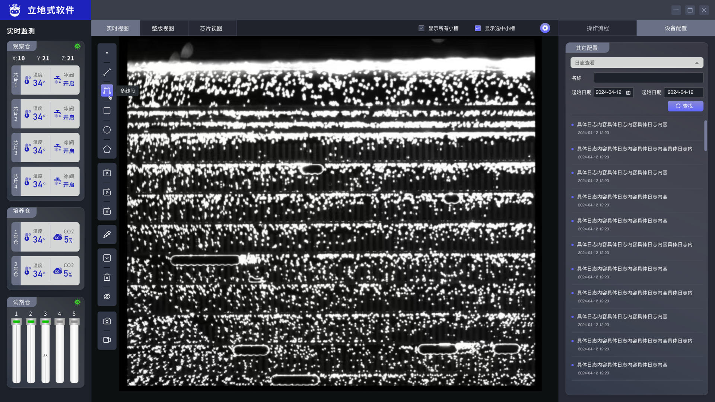Image resolution: width=715 pixels, height=402 pixels.
Task: Click the trash delete icon in toolbar
Action: tap(107, 277)
